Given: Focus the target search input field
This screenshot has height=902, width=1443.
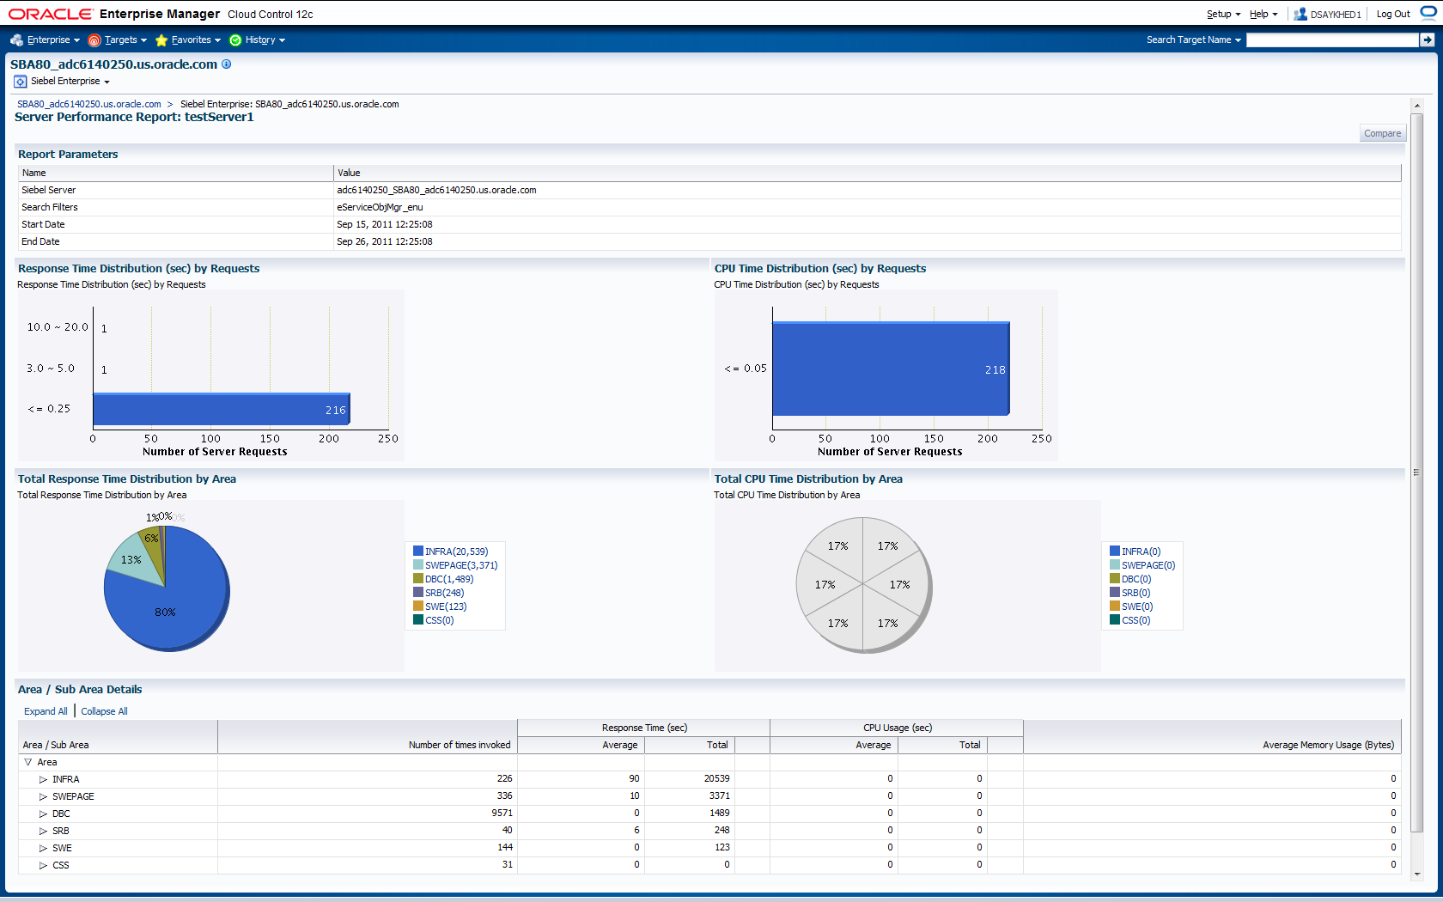Looking at the screenshot, I should tap(1332, 40).
